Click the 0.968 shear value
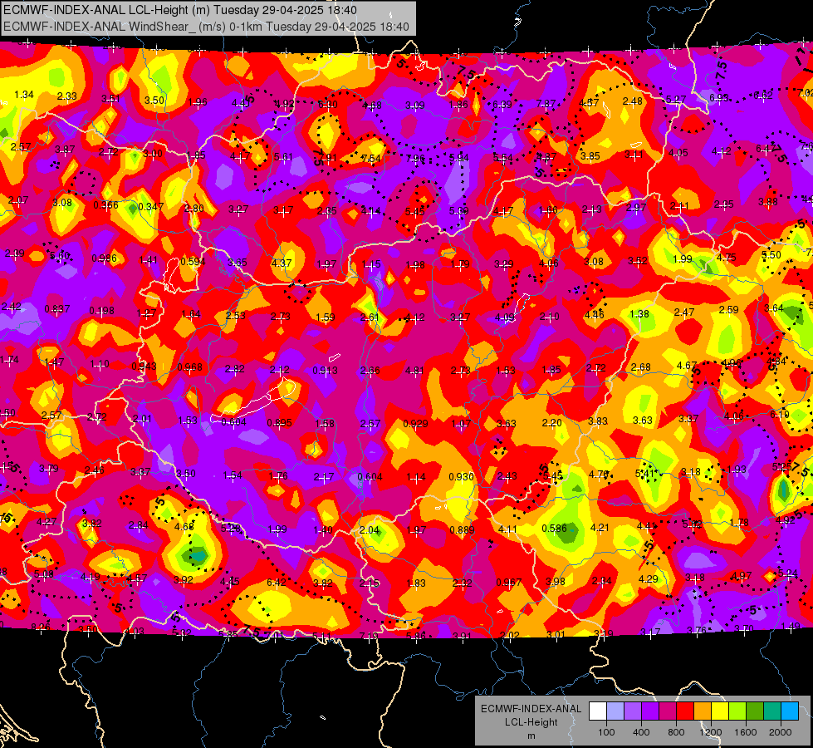The image size is (813, 748). tap(190, 367)
